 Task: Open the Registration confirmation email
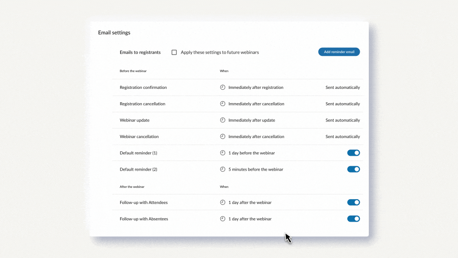pyautogui.click(x=143, y=87)
